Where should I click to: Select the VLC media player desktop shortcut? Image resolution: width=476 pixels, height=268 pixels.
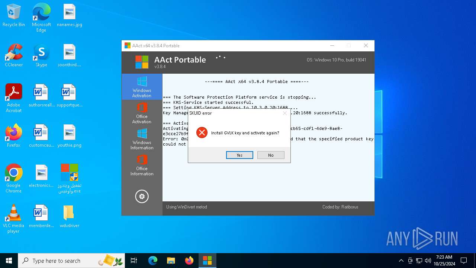pyautogui.click(x=14, y=219)
